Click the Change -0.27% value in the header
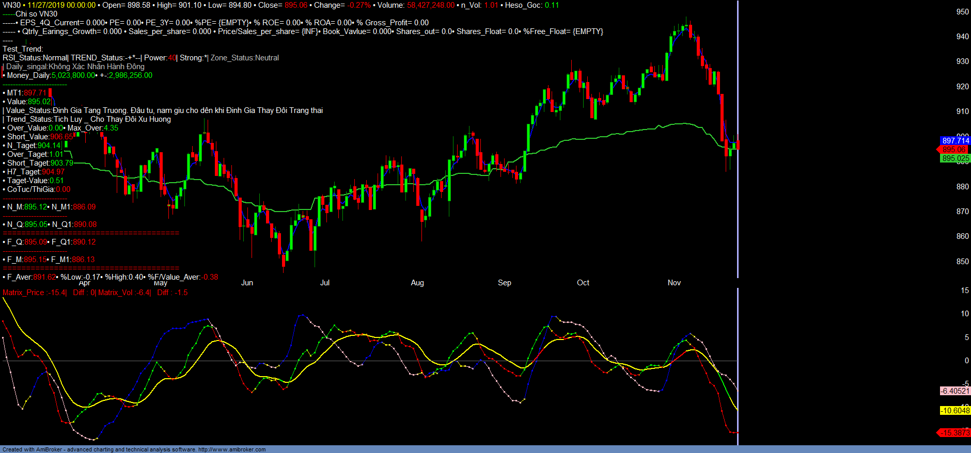Viewport: 971px width, 453px height. (x=358, y=5)
